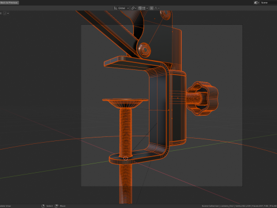Click the transform orientation axes icon
Viewport: 277px width, 208px height.
point(115,8)
